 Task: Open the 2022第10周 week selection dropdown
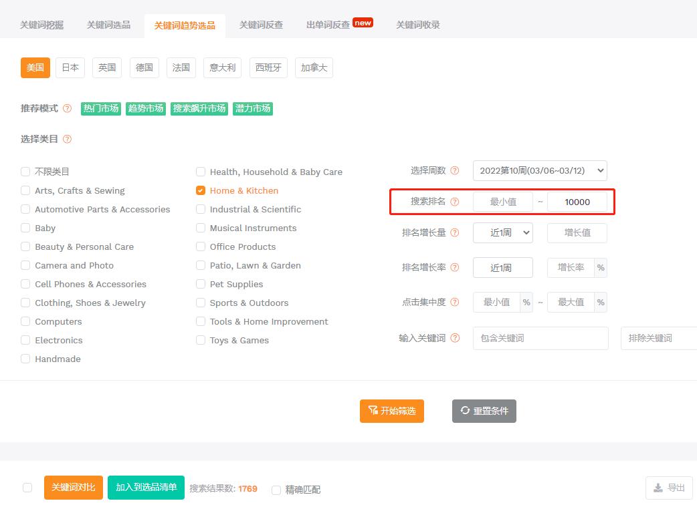pyautogui.click(x=539, y=170)
